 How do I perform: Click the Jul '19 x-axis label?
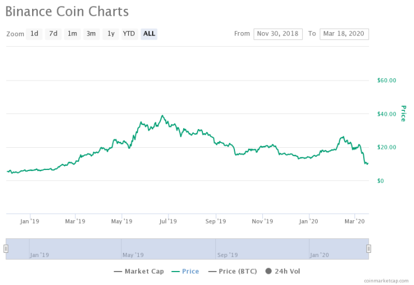168,221
